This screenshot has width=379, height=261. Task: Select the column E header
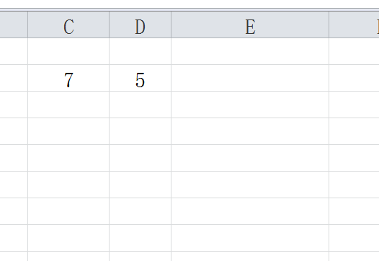[250, 25]
